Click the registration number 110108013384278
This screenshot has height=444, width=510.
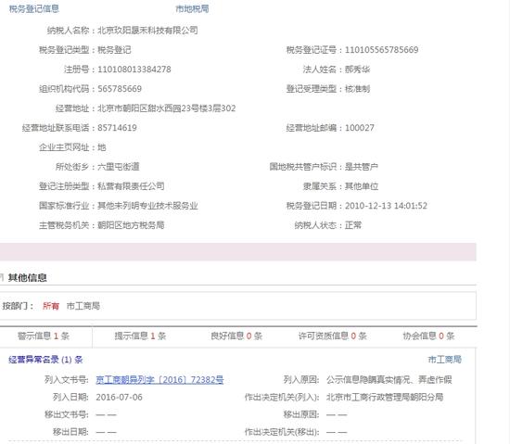pyautogui.click(x=134, y=70)
